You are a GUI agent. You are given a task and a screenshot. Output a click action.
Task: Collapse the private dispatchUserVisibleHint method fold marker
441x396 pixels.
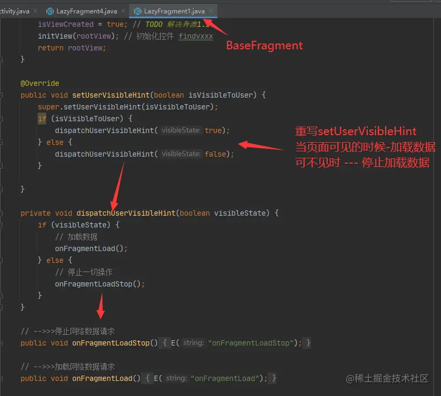click(x=1, y=214)
